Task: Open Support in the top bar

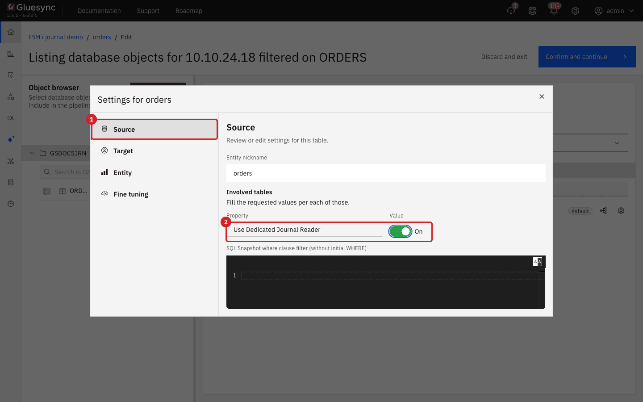Action: point(148,11)
